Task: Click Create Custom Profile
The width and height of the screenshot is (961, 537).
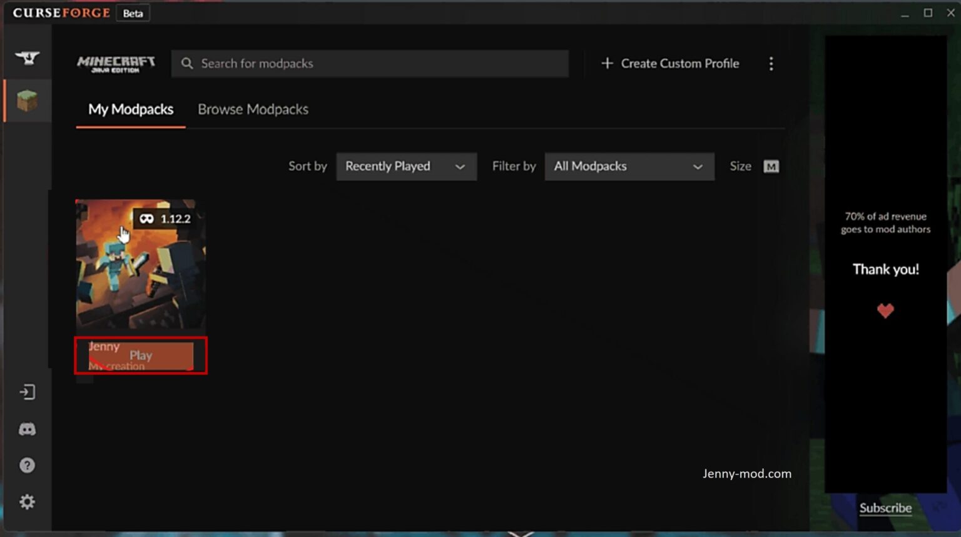Action: point(670,63)
